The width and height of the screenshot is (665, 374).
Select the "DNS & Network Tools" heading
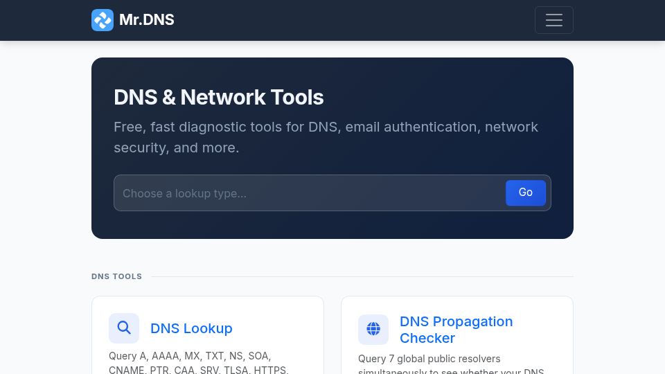(x=218, y=97)
